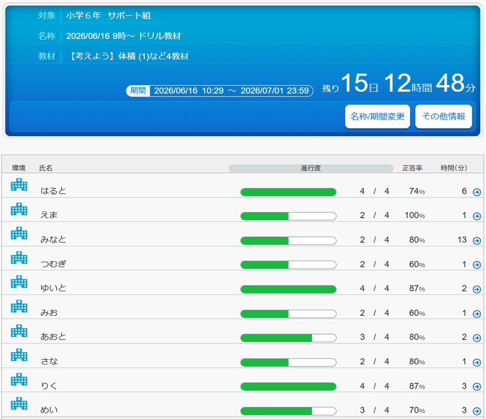Click めい's progress bar
Viewport: 486px width, 419px height.
[x=288, y=411]
